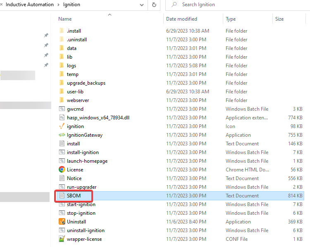
Task: Click the temp folder icon
Action: coord(62,74)
